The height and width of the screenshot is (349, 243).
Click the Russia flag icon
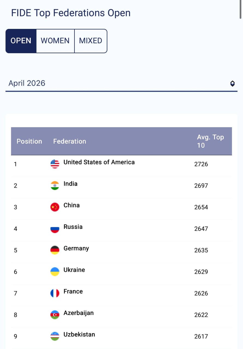[x=55, y=228]
